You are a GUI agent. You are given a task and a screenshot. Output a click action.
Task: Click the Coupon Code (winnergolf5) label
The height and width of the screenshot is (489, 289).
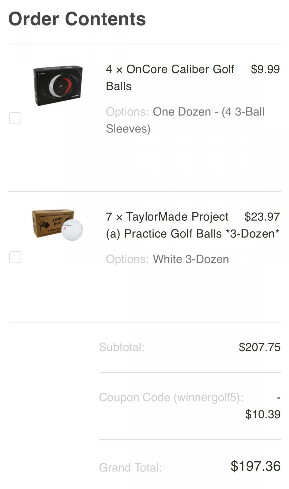coord(171,397)
